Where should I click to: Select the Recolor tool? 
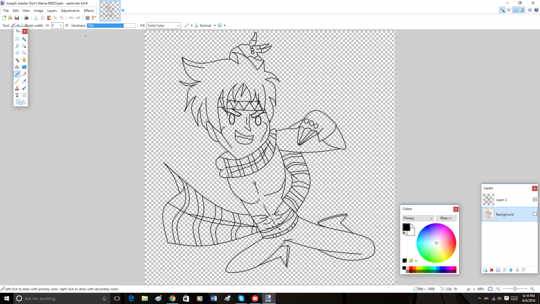click(24, 88)
